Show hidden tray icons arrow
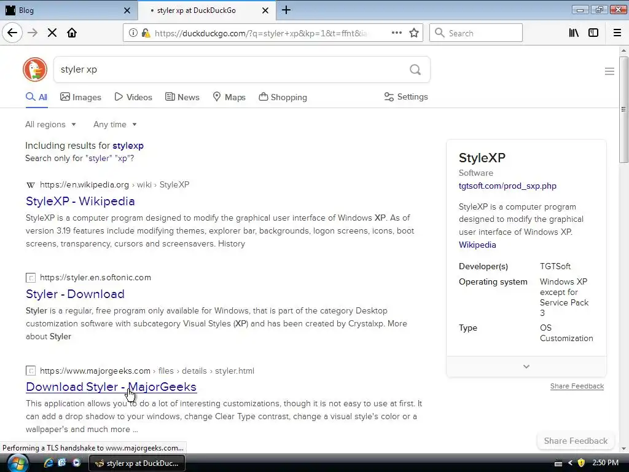 [x=570, y=463]
